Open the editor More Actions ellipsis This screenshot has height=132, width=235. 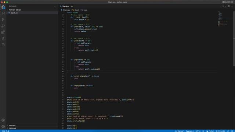(232, 6)
